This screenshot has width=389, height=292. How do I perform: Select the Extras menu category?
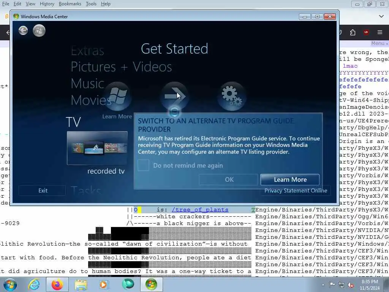pos(87,51)
